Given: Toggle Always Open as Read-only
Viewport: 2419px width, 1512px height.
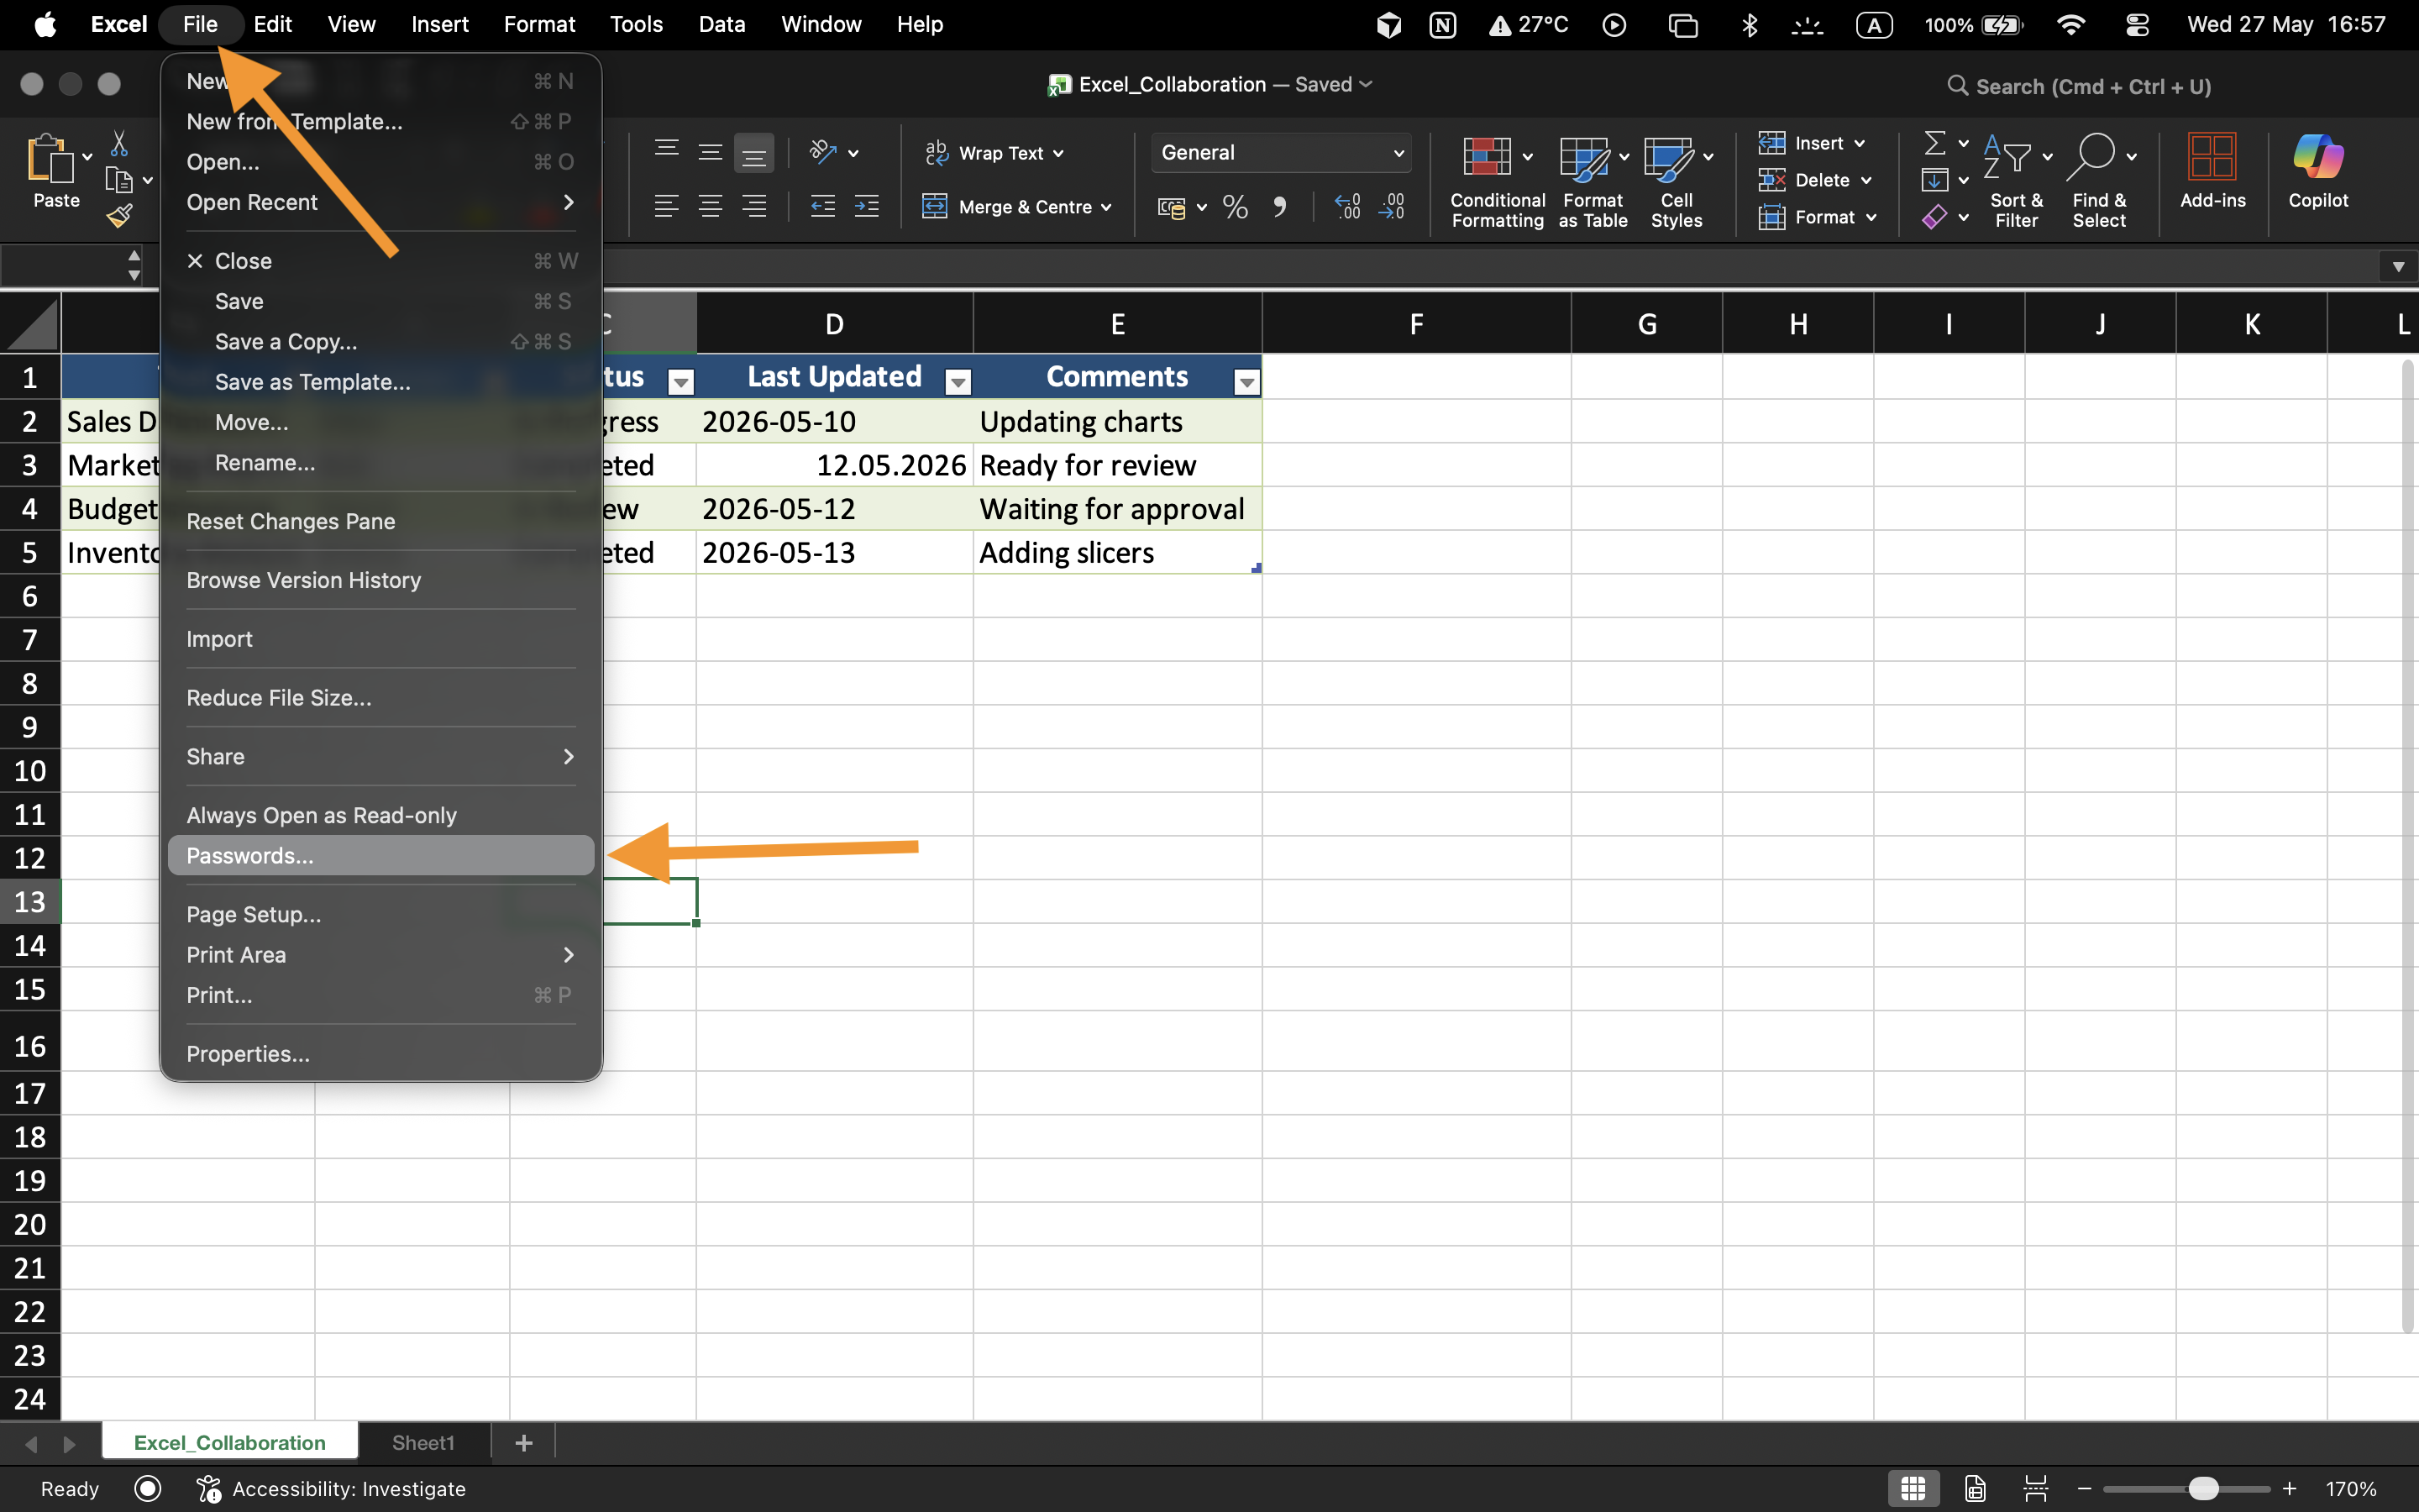Looking at the screenshot, I should pyautogui.click(x=321, y=815).
